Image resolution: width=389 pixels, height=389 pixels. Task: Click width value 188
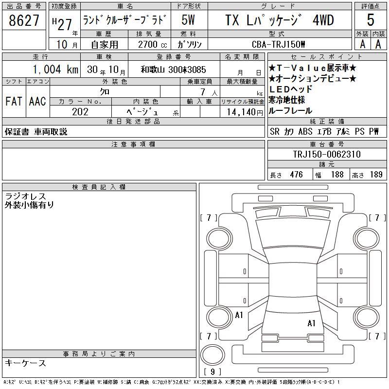tap(337, 175)
